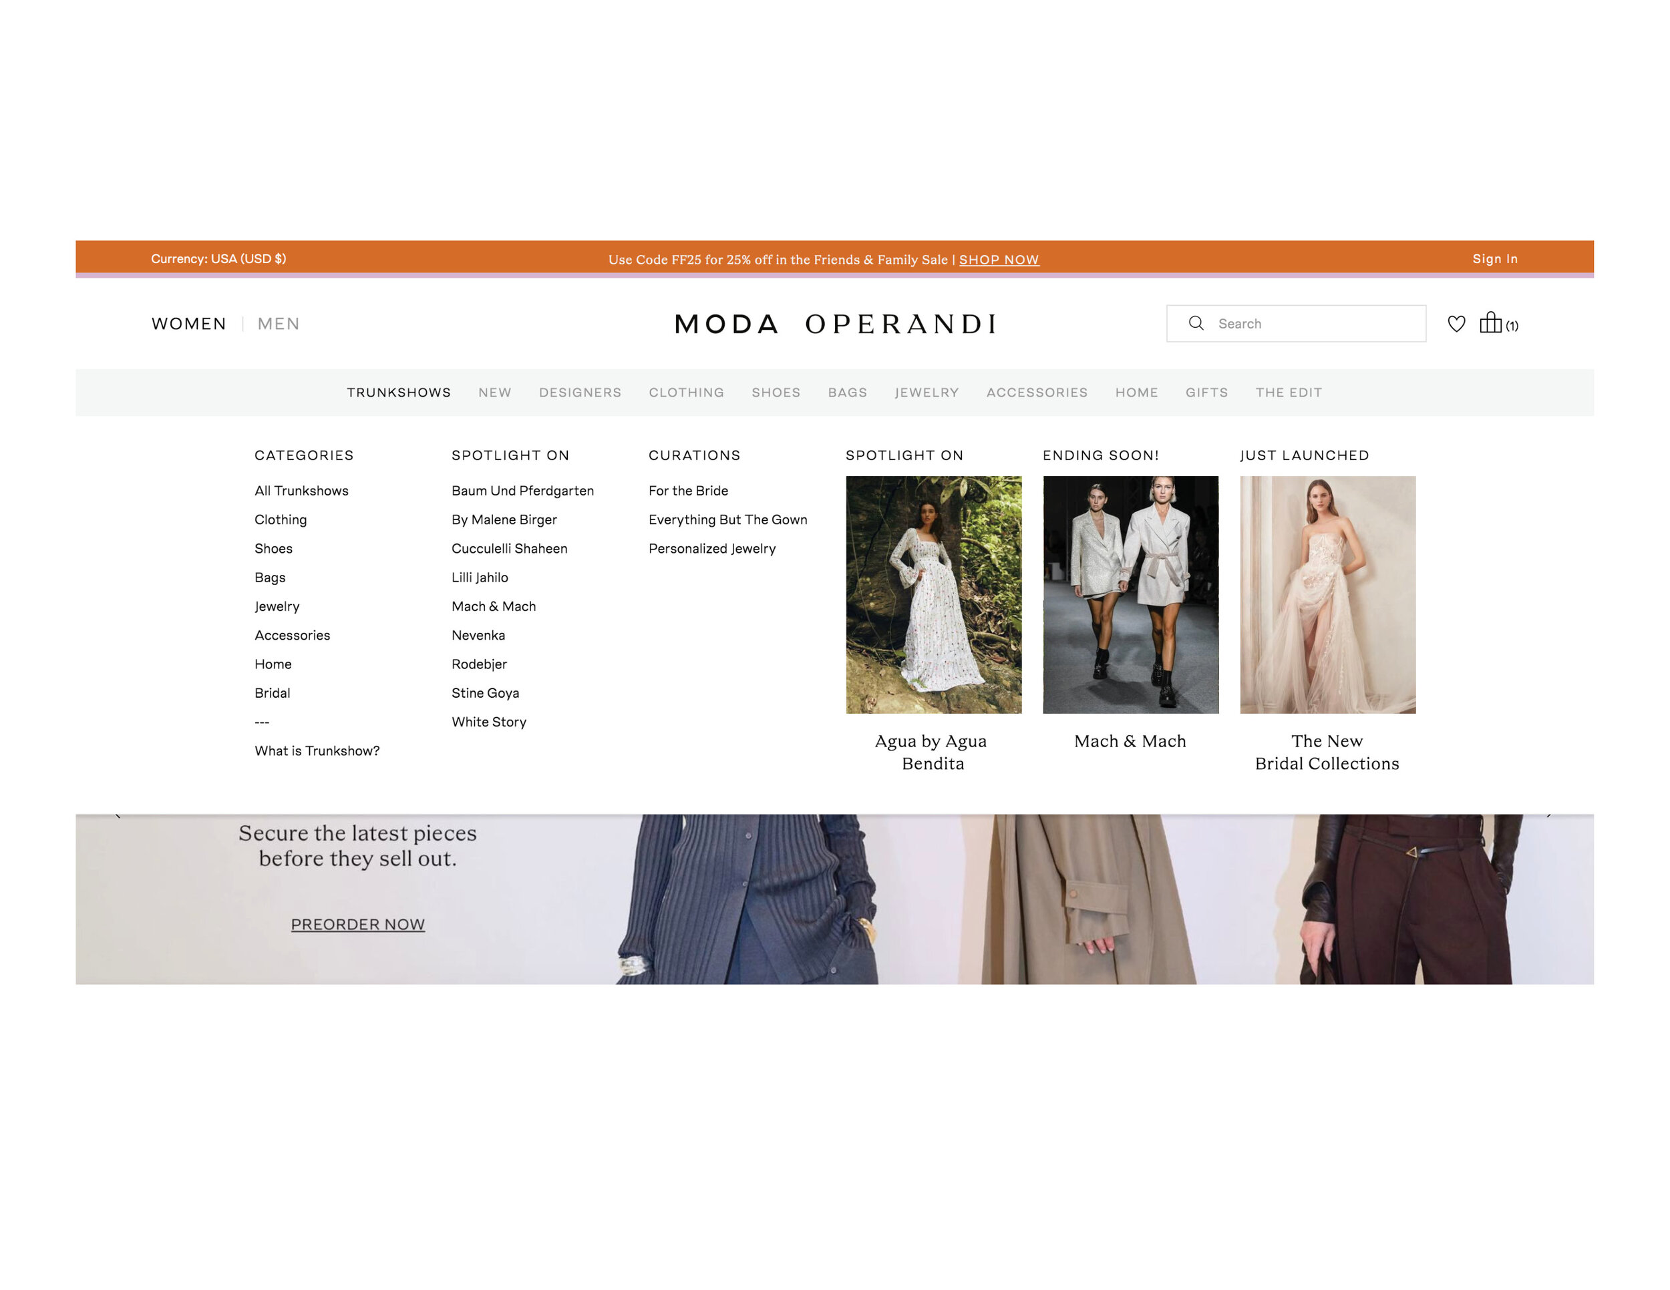Open White Story designer

pyautogui.click(x=488, y=722)
